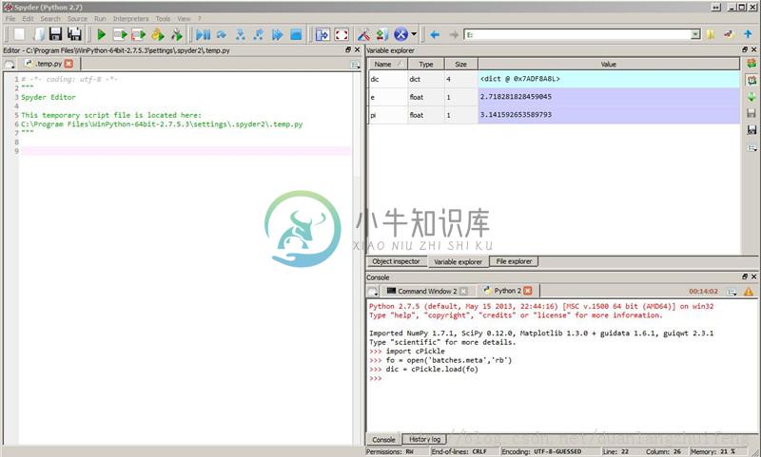The width and height of the screenshot is (761, 457).
Task: Save variable data as icon
Action: [751, 130]
